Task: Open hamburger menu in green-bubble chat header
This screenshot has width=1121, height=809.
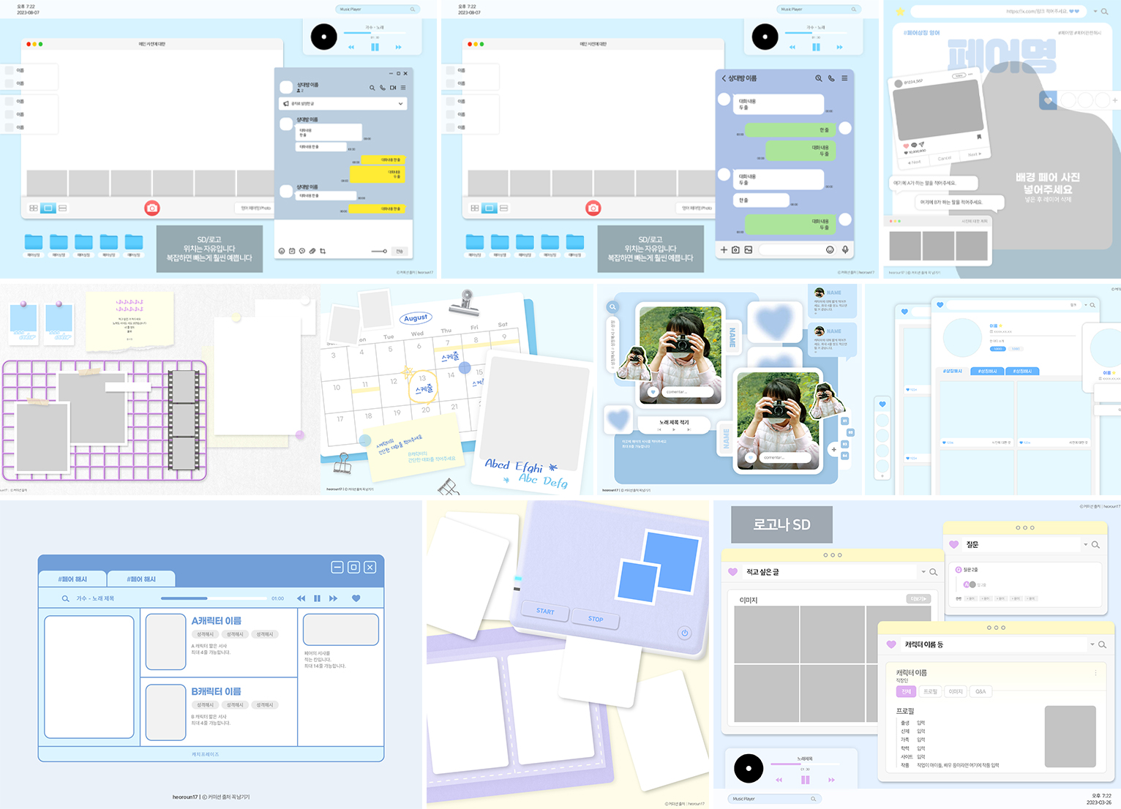Action: click(844, 78)
